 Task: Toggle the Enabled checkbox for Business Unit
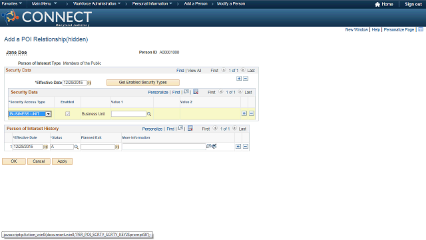[x=68, y=114]
